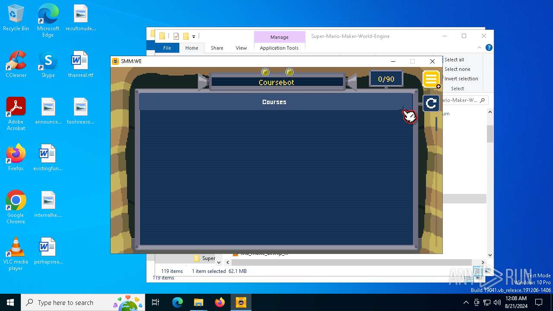Open the Windows Start menu

(10, 302)
